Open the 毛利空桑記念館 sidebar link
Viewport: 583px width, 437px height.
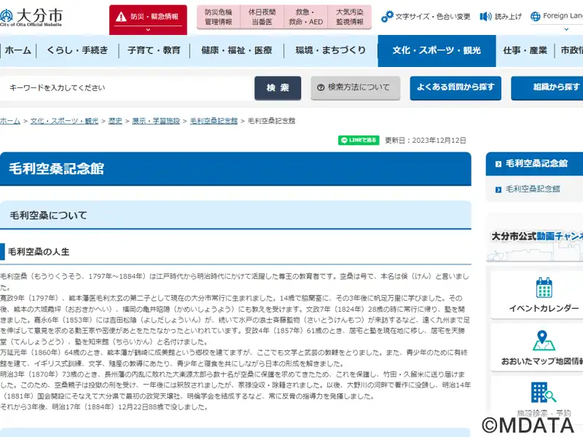pos(533,189)
